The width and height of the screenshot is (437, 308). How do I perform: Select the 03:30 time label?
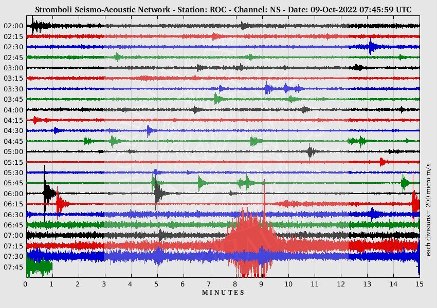click(x=13, y=89)
